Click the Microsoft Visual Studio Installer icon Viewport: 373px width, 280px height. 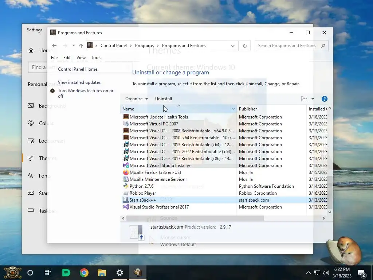(x=126, y=166)
